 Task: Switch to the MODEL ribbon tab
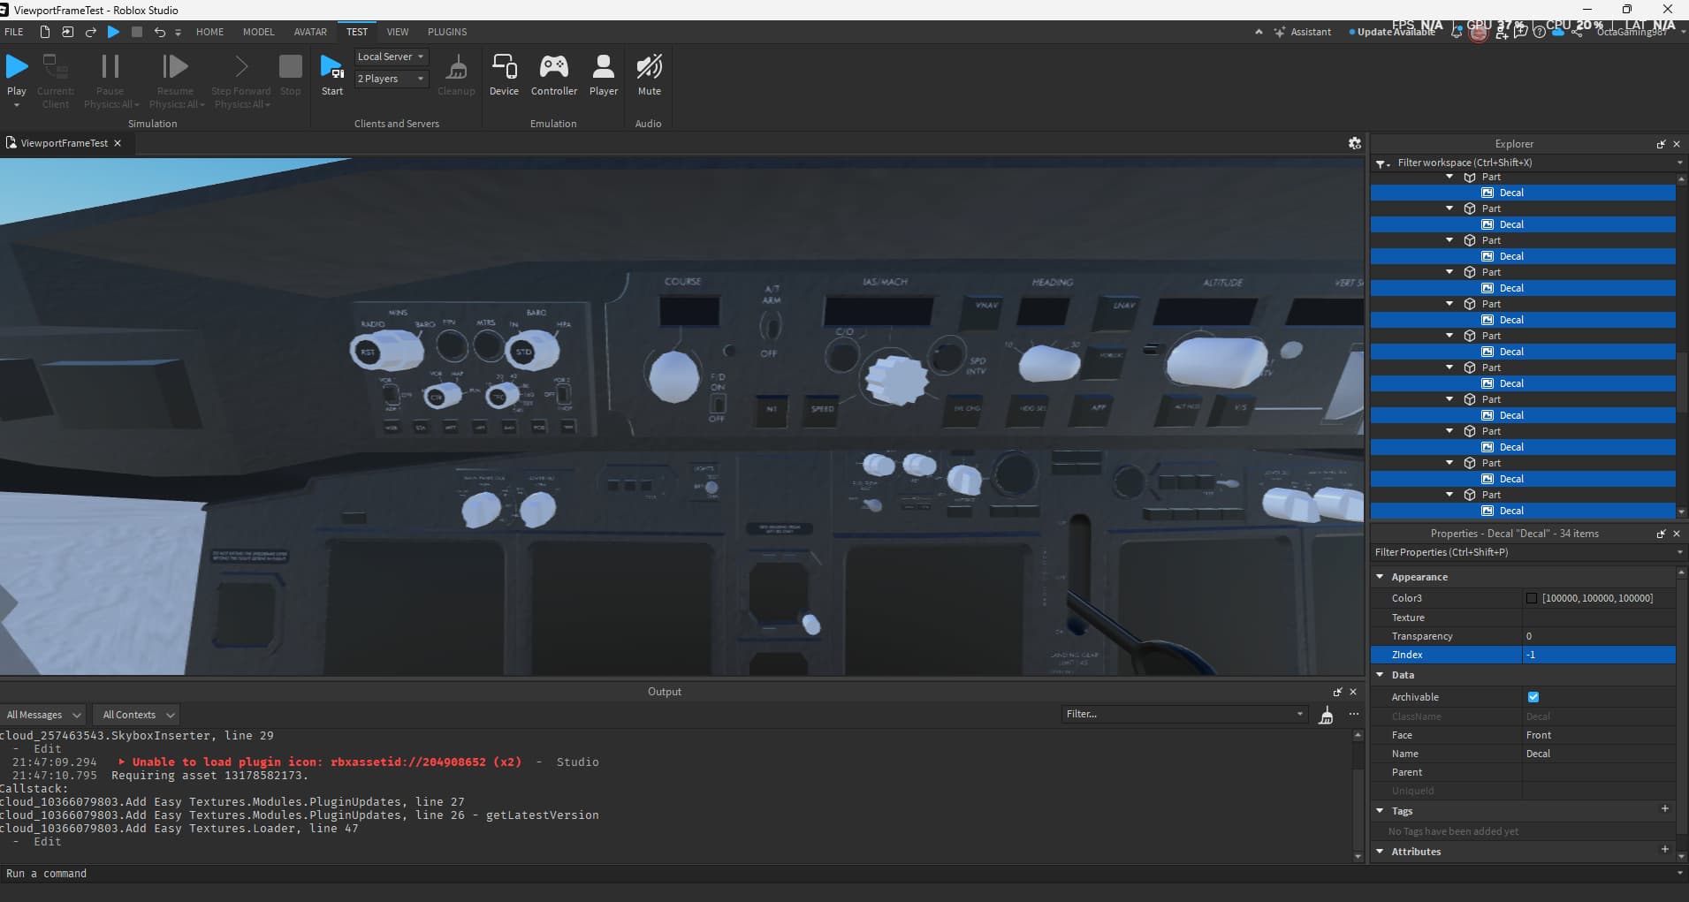tap(258, 32)
